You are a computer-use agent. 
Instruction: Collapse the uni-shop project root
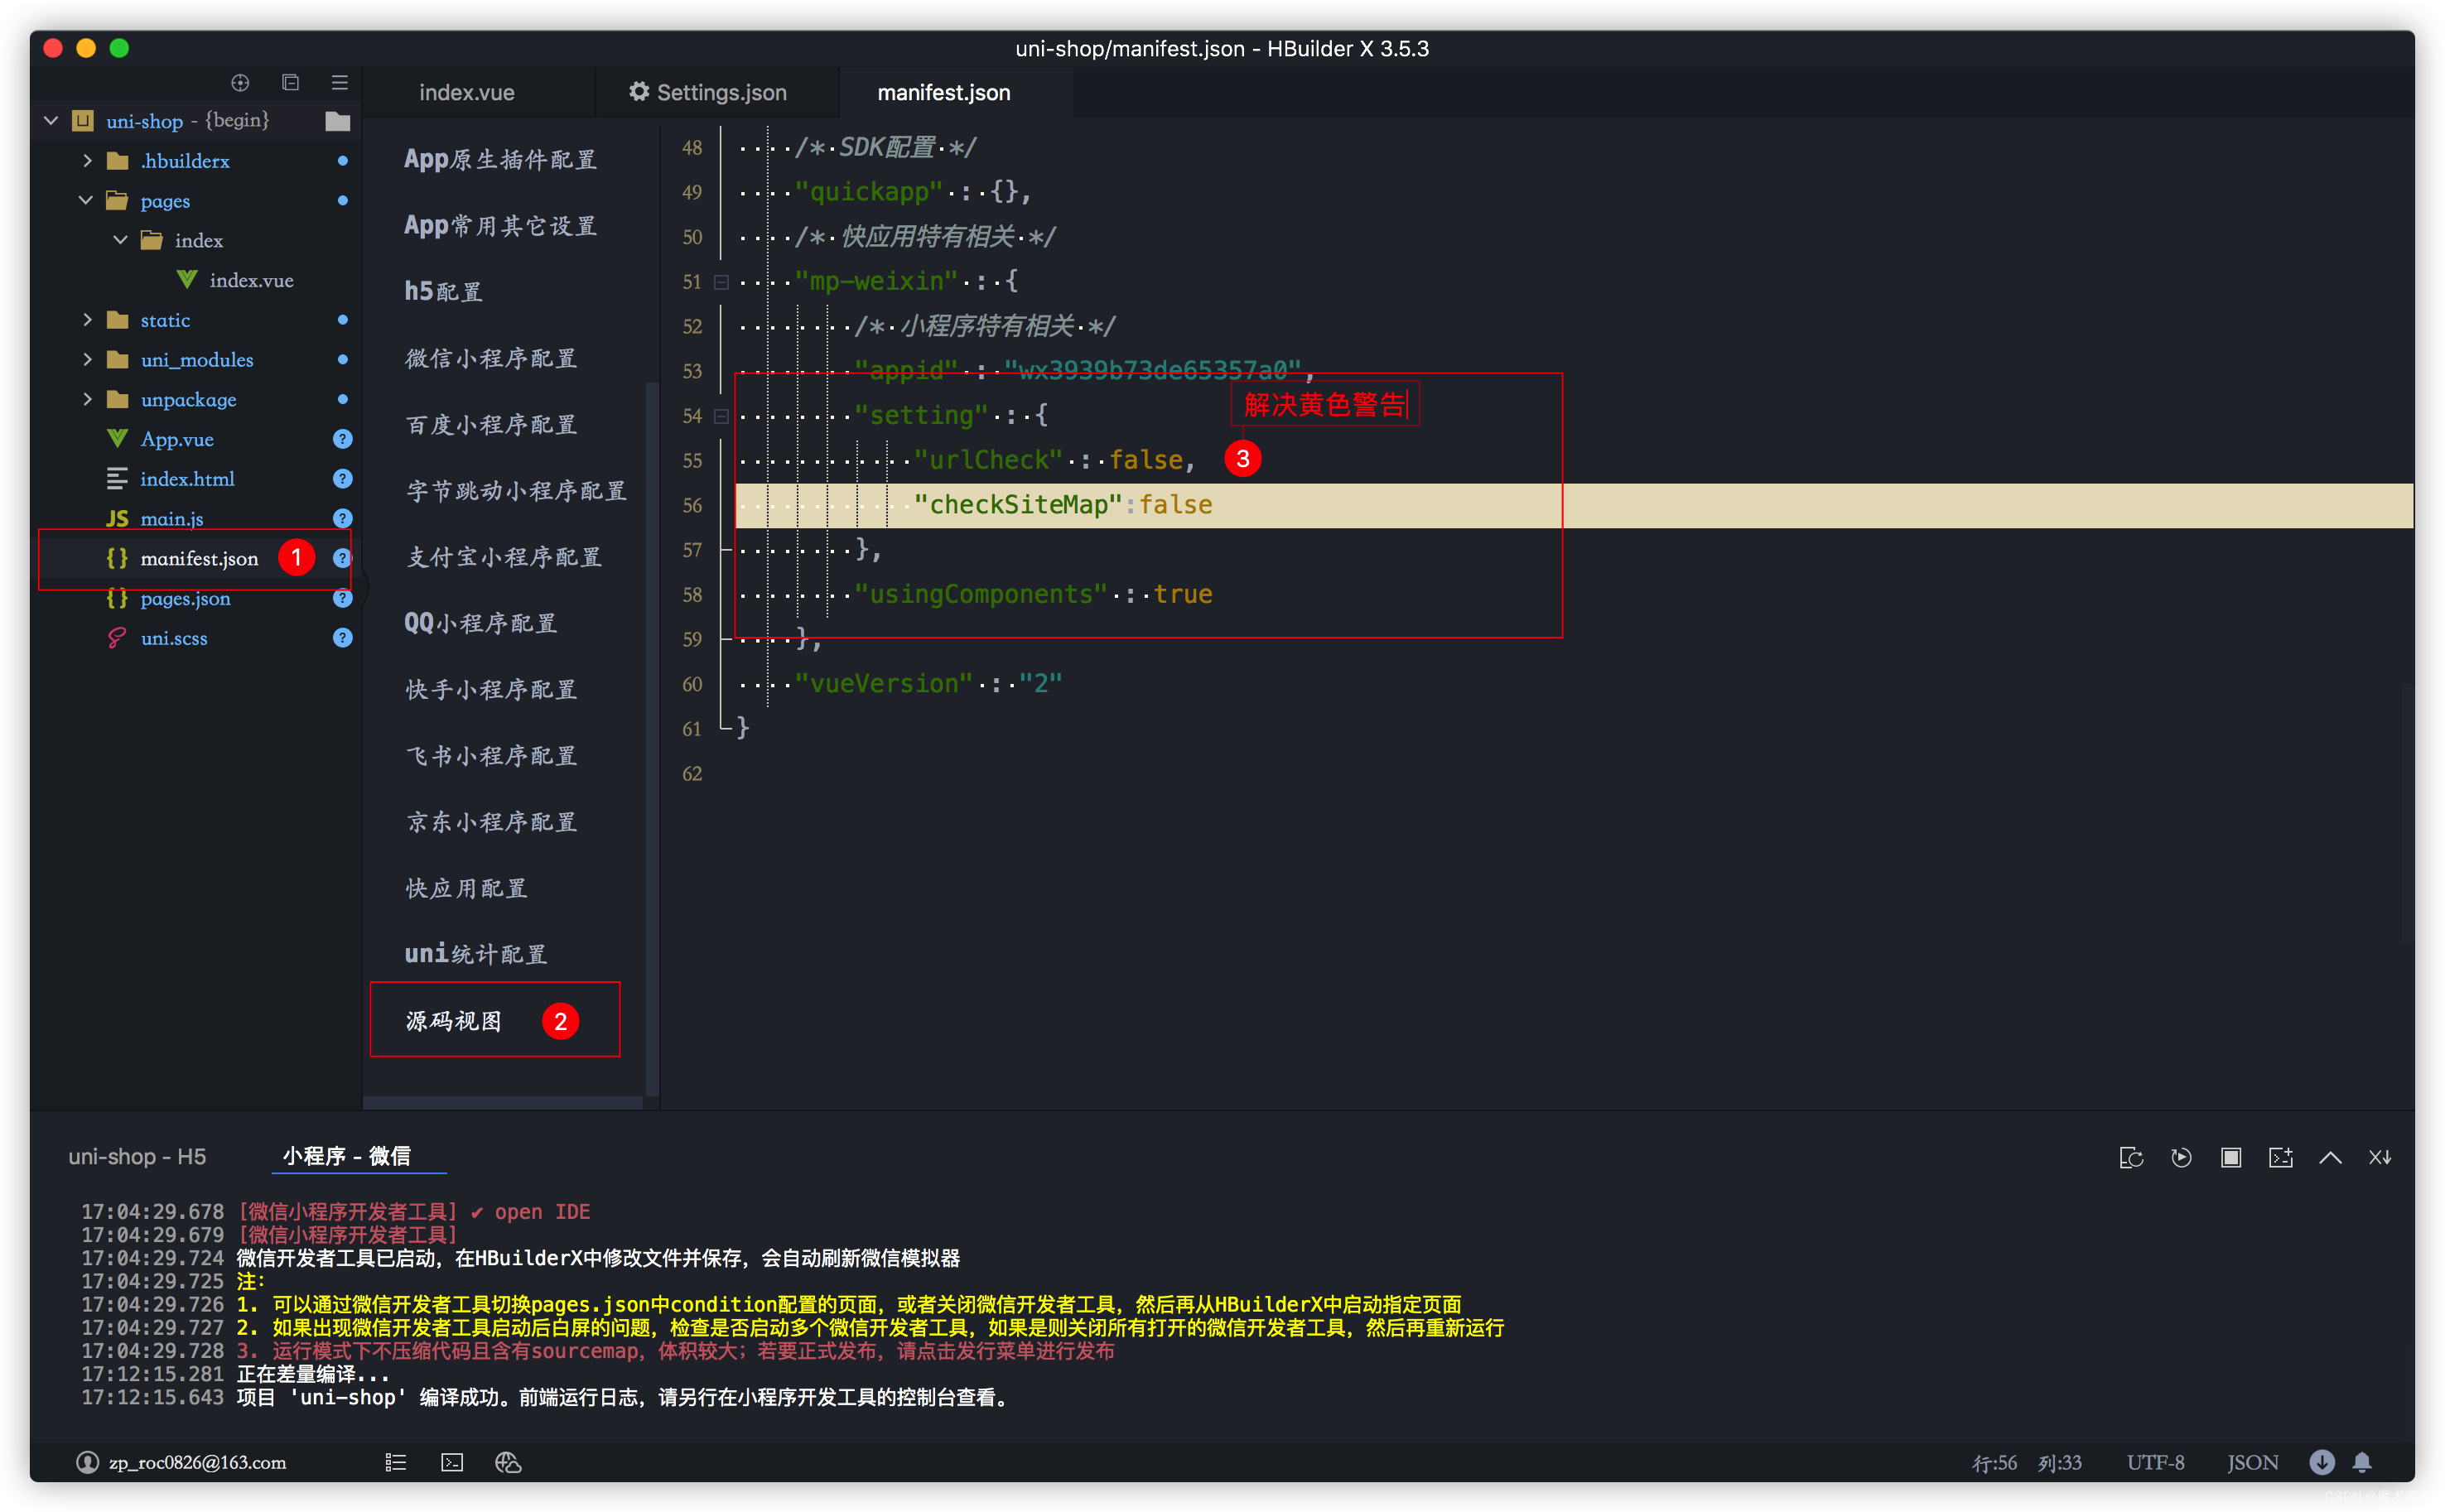point(51,121)
